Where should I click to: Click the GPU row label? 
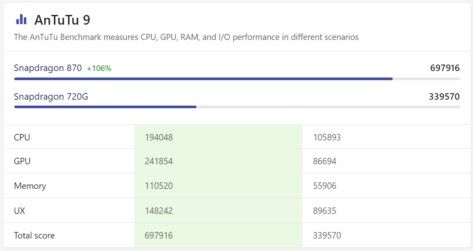tap(22, 161)
